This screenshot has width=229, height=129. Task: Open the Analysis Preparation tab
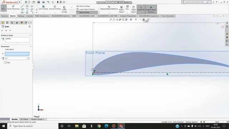coord(128,16)
